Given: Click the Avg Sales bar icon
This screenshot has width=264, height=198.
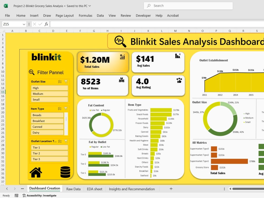Looking at the screenshot, I should coord(178,56).
